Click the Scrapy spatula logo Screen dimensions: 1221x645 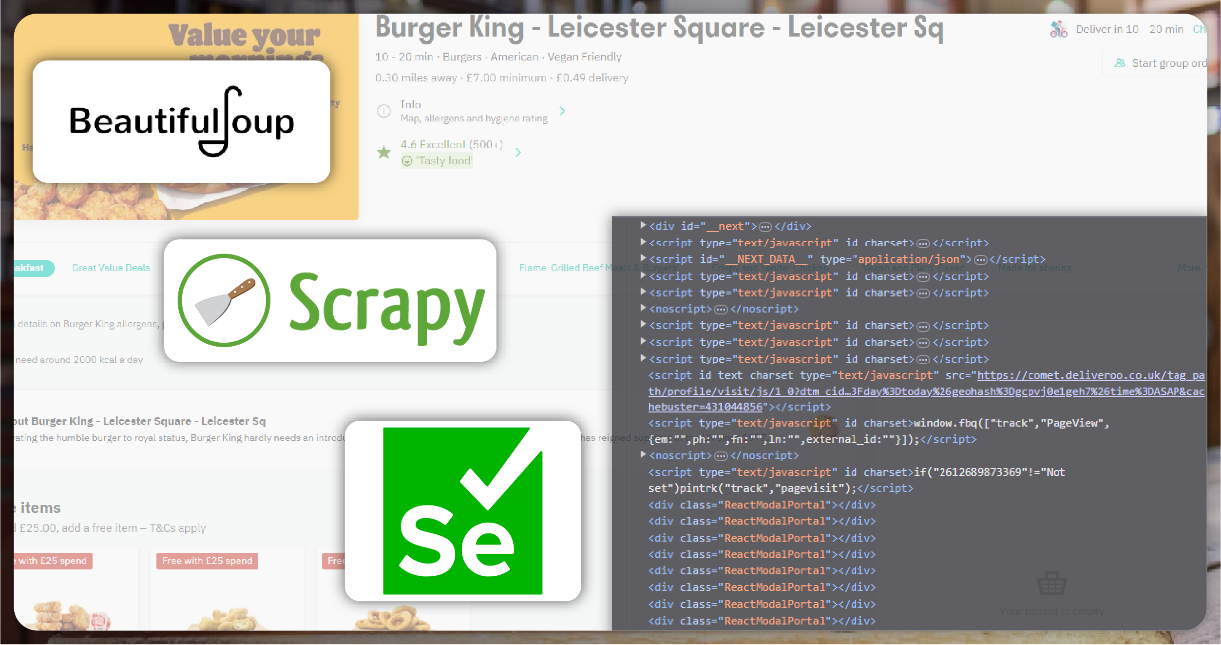(x=224, y=300)
